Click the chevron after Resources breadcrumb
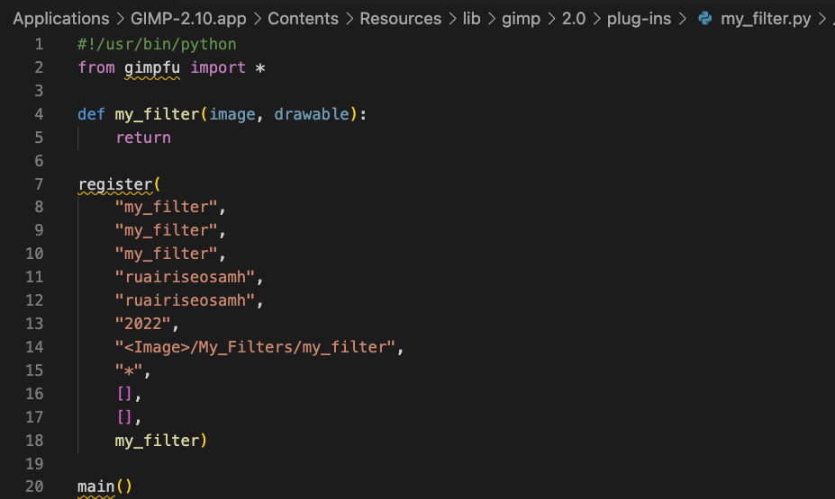This screenshot has height=499, width=835. (x=452, y=19)
